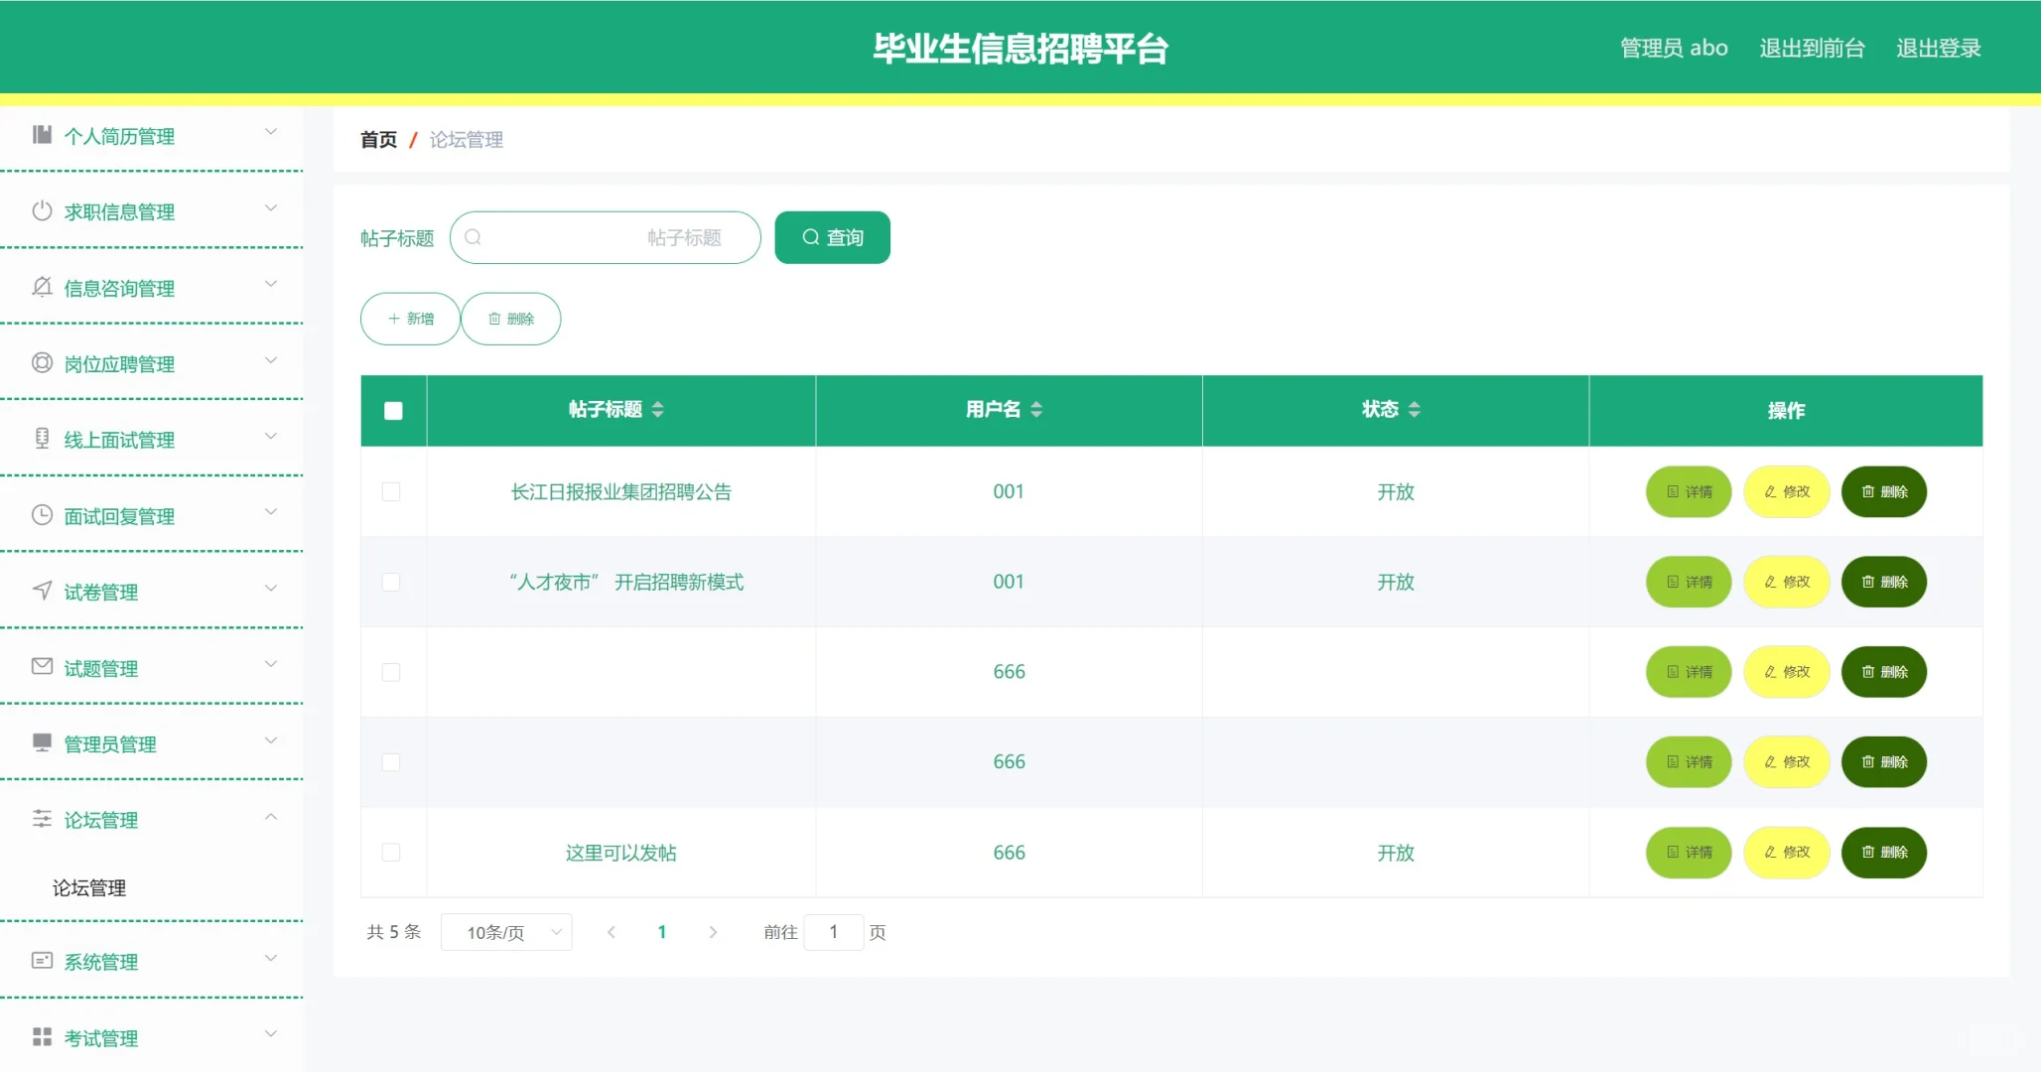
Task: Select the checkbox beside 这里可以发帖
Action: click(x=392, y=852)
